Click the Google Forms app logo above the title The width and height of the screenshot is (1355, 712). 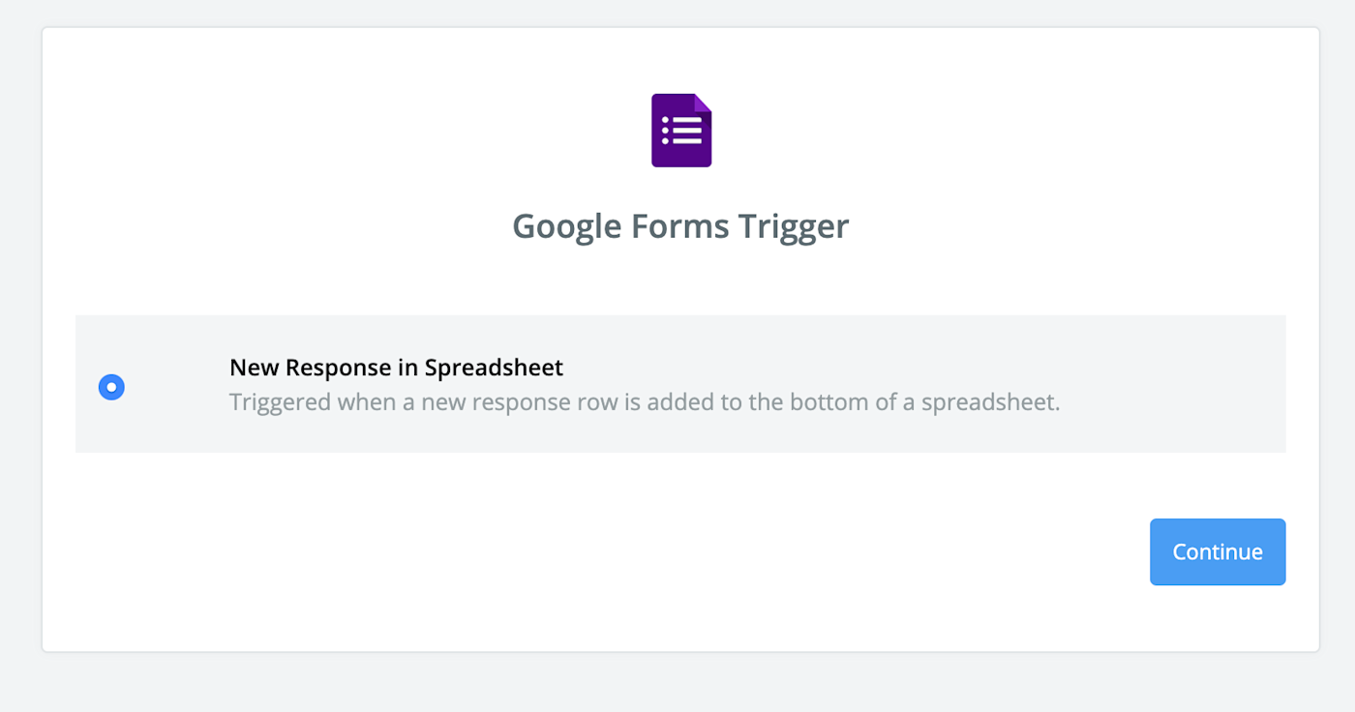680,131
